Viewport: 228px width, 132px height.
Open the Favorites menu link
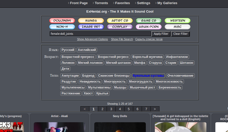tap(122, 3)
